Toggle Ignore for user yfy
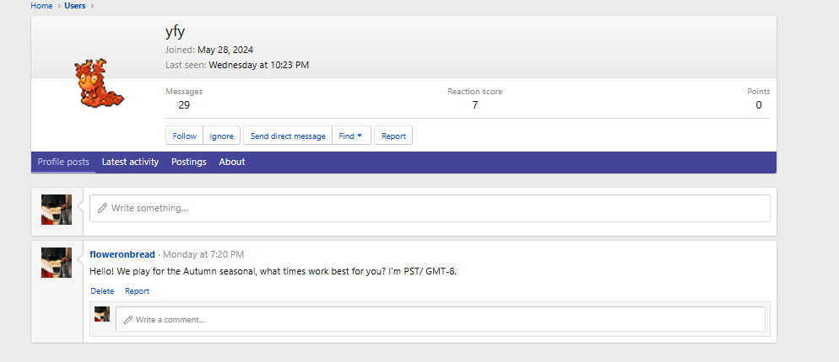The width and height of the screenshot is (839, 362). click(x=222, y=136)
